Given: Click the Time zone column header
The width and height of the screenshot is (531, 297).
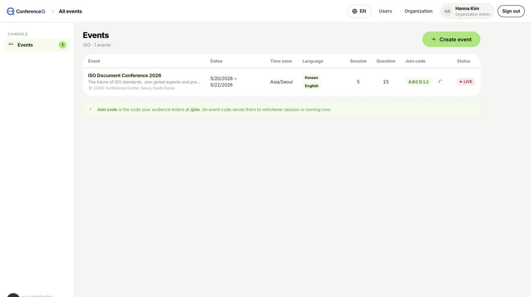Looking at the screenshot, I should coord(281,61).
